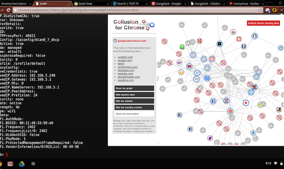Click the googleadservices.com heading
Viewport: 284px width, 169px height.
tap(132, 41)
